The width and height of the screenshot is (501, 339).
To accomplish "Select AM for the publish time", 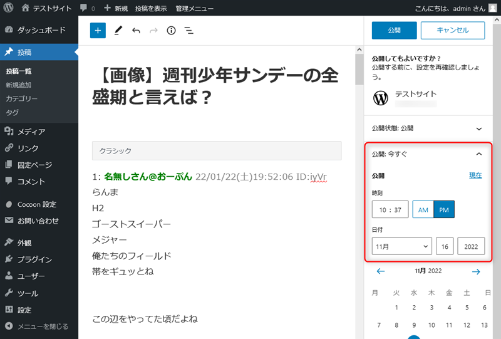I will [423, 209].
